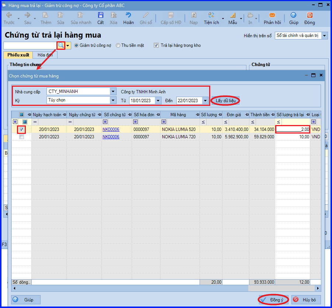
Task: Select the Thu tiền mặt radio option
Action: click(118, 45)
